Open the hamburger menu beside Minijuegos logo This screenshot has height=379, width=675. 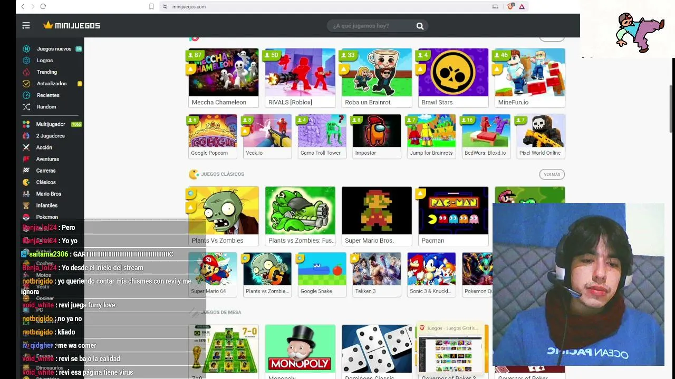click(26, 25)
